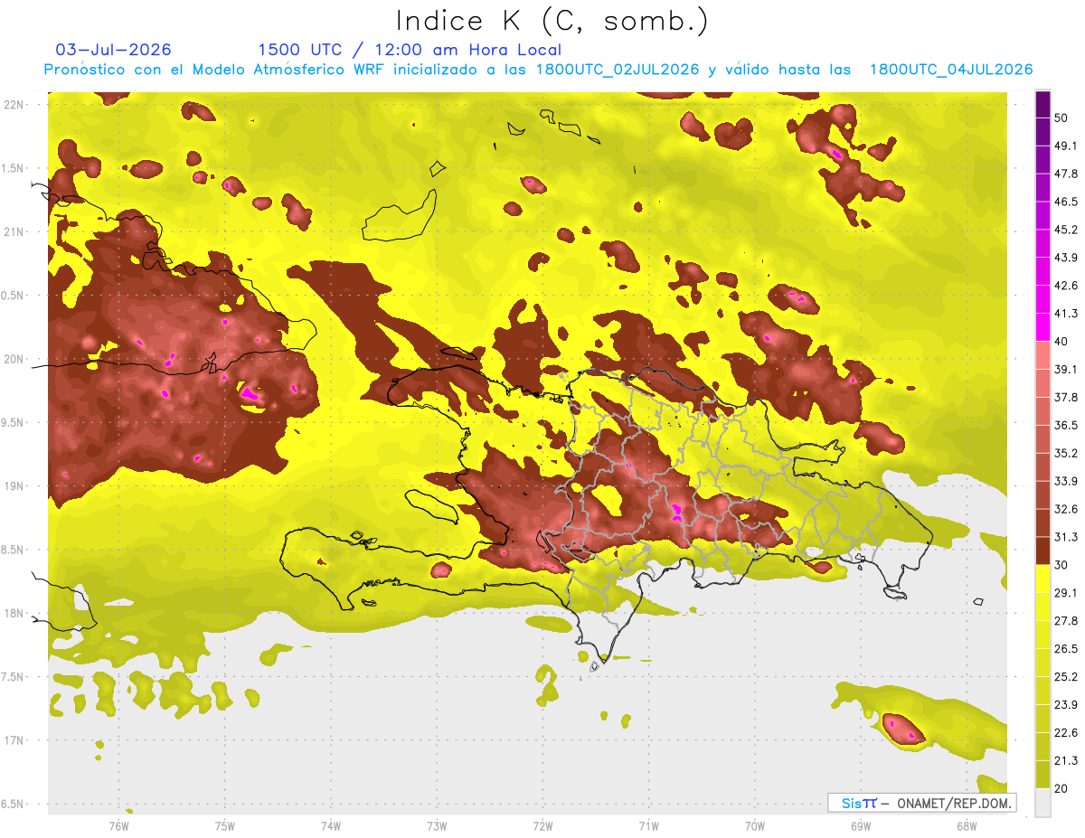
Task: Click the "18N" latitude label
Action: click(x=14, y=613)
